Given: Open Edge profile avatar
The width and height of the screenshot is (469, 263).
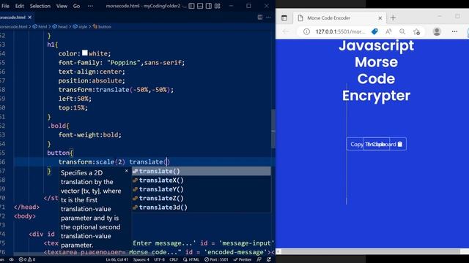Looking at the screenshot, I should tap(437, 31).
